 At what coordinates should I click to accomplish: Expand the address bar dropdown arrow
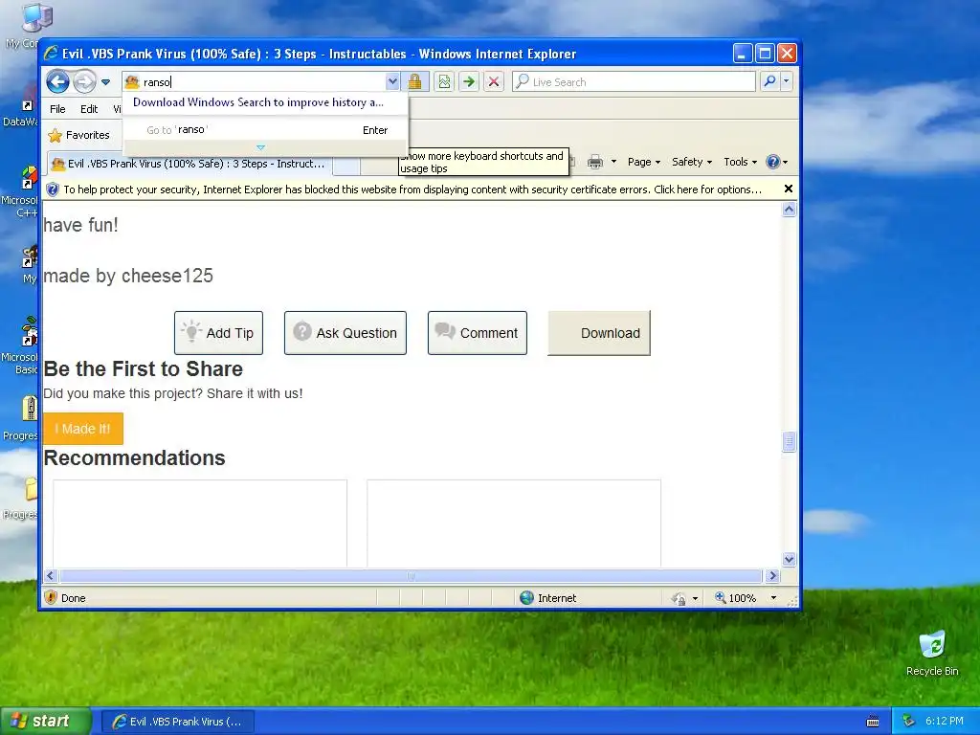pyautogui.click(x=392, y=82)
